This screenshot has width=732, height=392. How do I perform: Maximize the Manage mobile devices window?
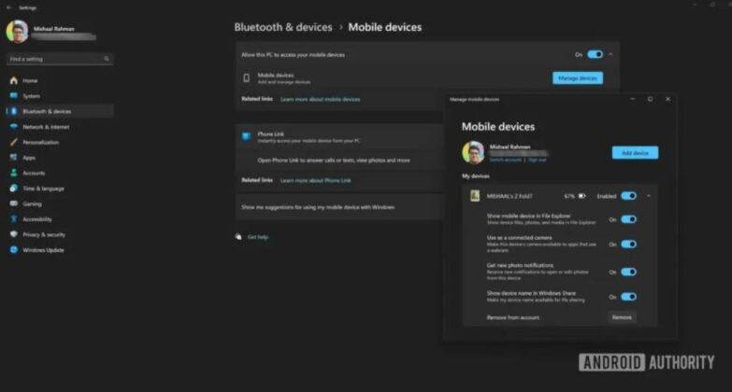pos(651,99)
